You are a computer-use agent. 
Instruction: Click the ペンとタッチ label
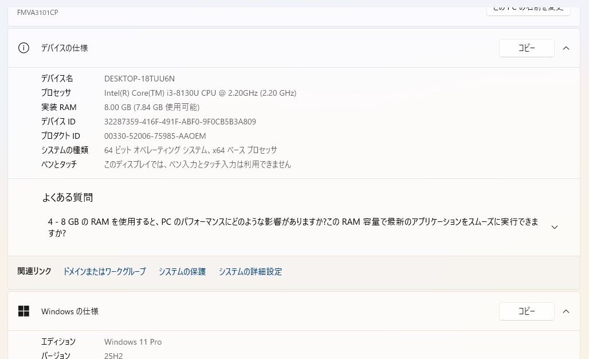click(x=58, y=164)
